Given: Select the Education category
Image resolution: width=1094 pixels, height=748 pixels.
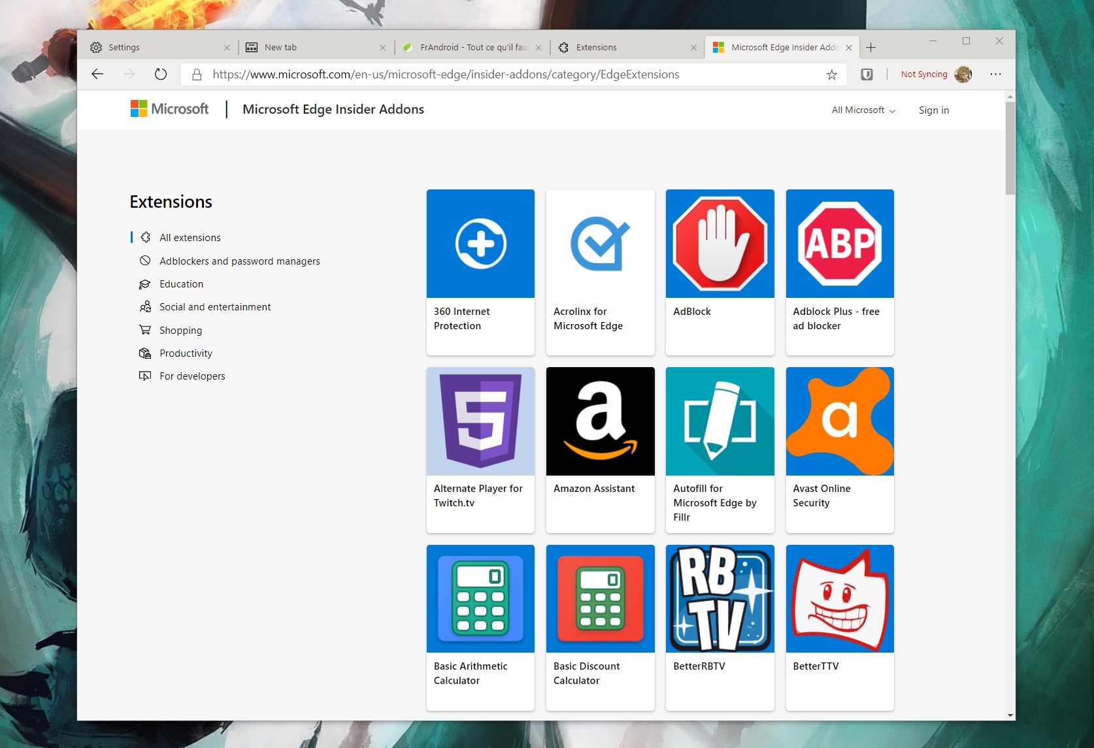Looking at the screenshot, I should (x=182, y=284).
